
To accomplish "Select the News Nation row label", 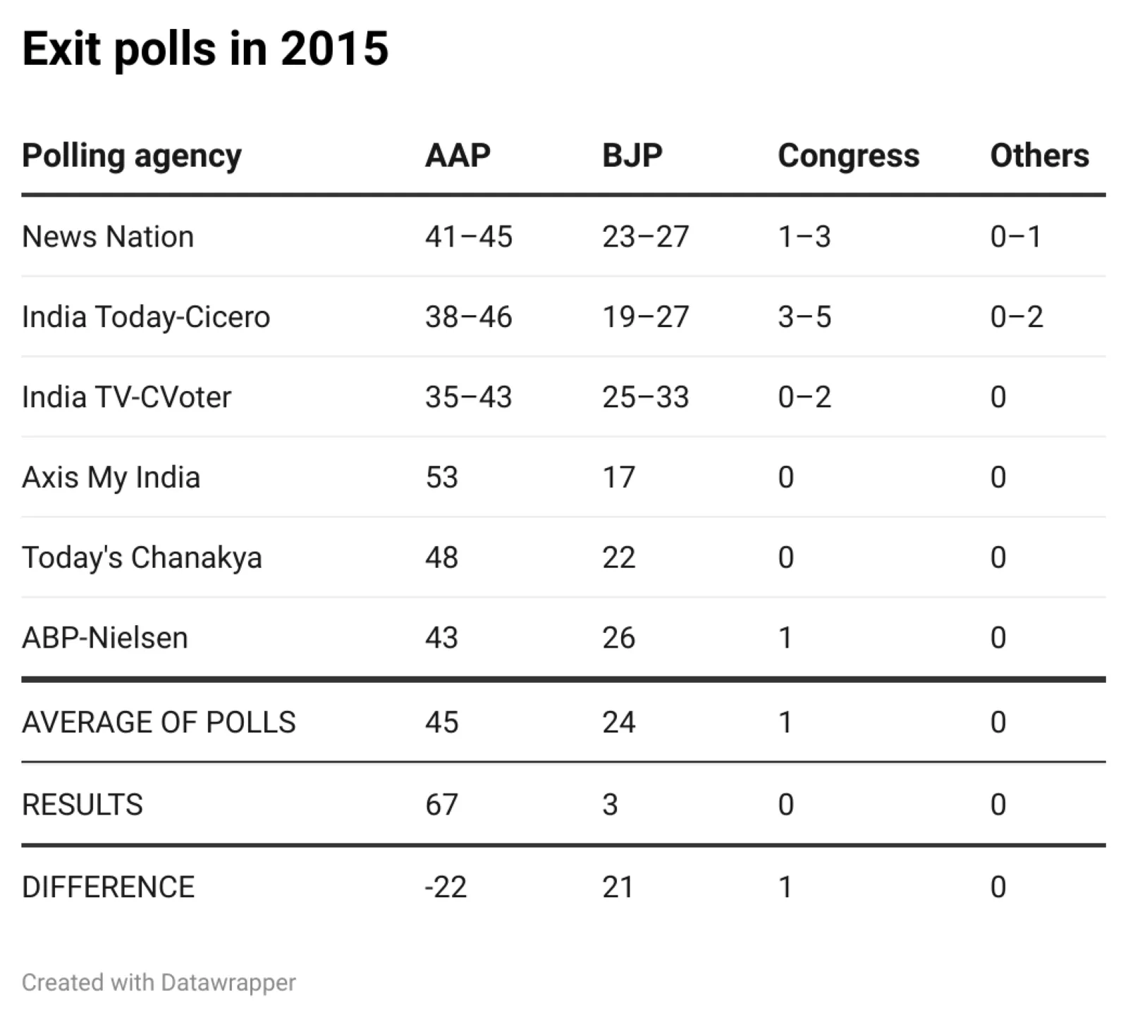I will coord(108,237).
